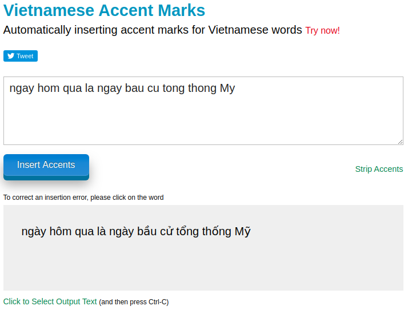The image size is (408, 310).
Task: Select the output word "qua"
Action: (x=85, y=231)
